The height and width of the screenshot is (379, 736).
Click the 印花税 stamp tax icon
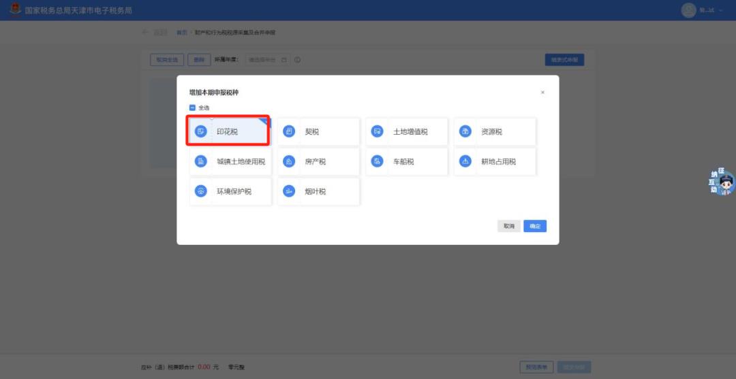tap(201, 131)
